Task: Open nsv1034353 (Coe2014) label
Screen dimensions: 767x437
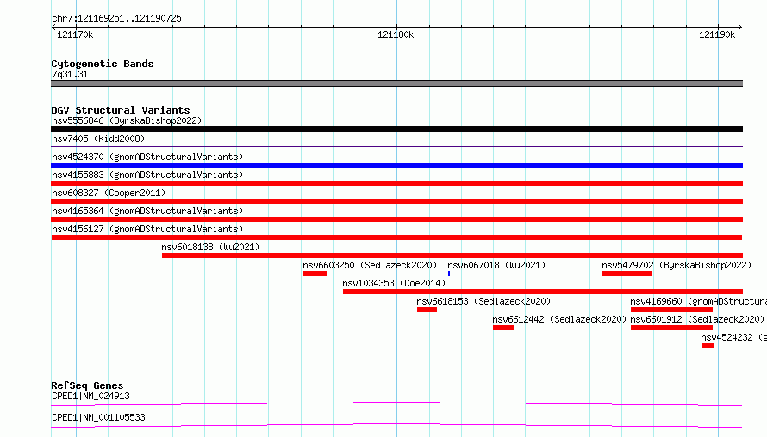Action: (x=394, y=283)
